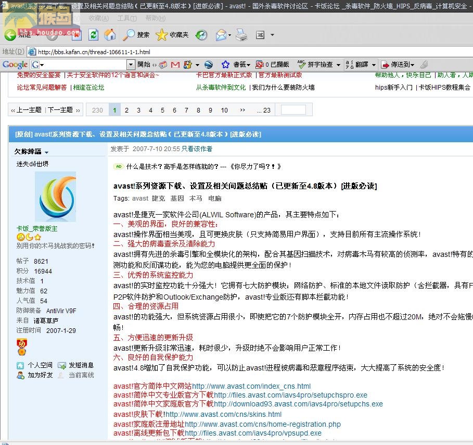Click next pages double-arrow
Viewport: 473px width, 445px height.
[x=242, y=110]
